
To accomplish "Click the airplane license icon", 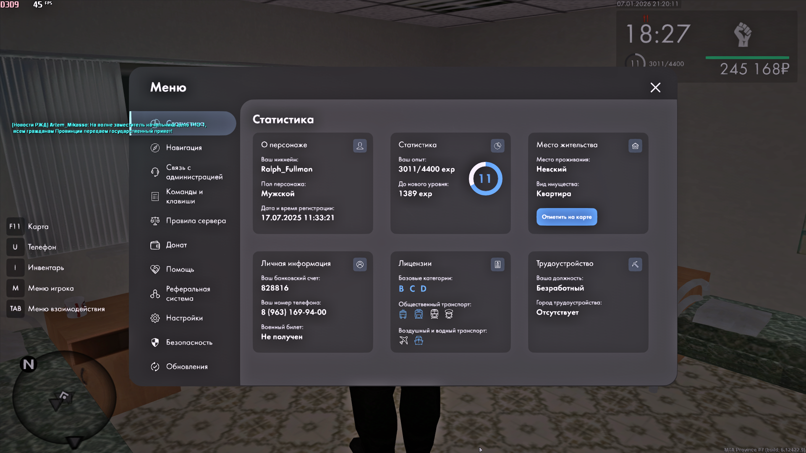I will click(x=403, y=340).
